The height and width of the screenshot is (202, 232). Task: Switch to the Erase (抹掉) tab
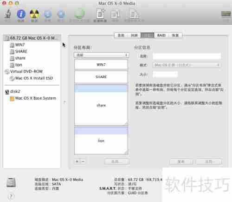tap(134, 35)
